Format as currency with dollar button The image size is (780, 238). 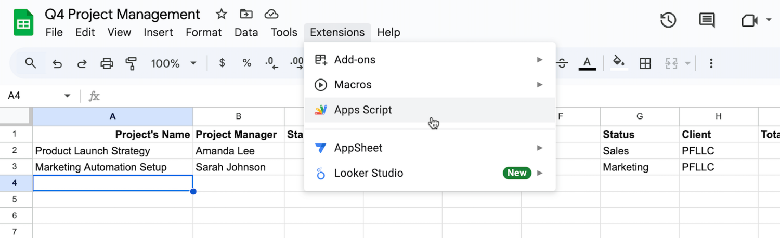(x=222, y=63)
